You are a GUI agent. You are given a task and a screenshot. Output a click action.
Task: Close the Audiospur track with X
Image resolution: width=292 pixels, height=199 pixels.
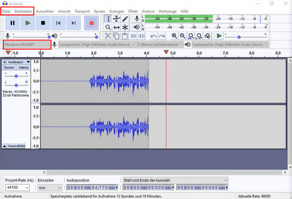coord(5,62)
